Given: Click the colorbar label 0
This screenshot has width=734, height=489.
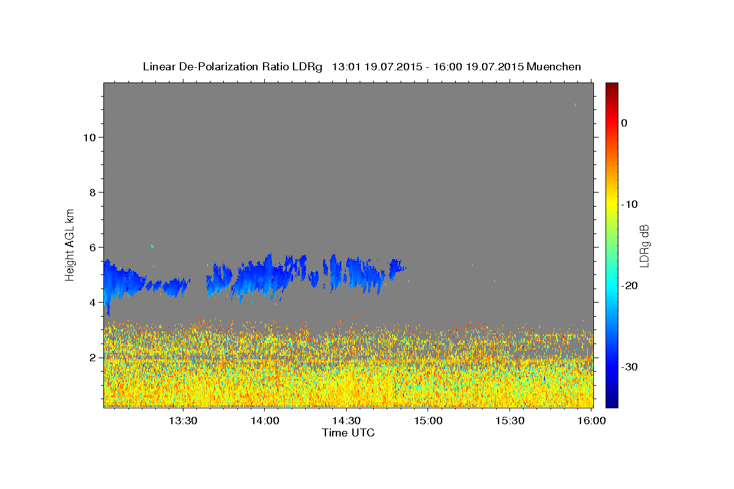Looking at the screenshot, I should click(x=625, y=123).
